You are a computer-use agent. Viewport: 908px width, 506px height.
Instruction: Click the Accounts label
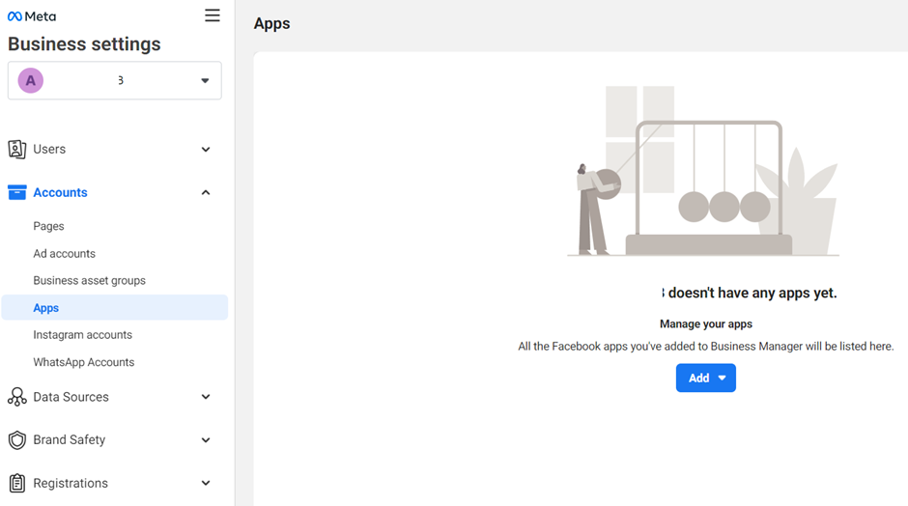pos(60,192)
